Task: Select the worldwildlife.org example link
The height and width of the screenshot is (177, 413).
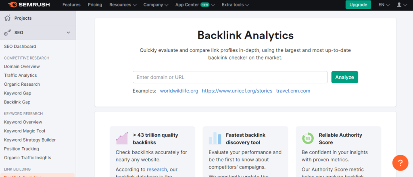Action: tap(179, 91)
